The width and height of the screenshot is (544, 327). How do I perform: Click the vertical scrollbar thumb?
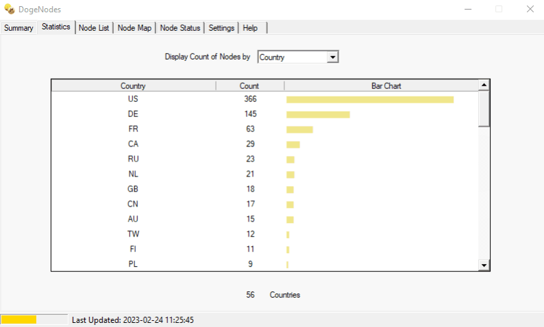point(484,108)
